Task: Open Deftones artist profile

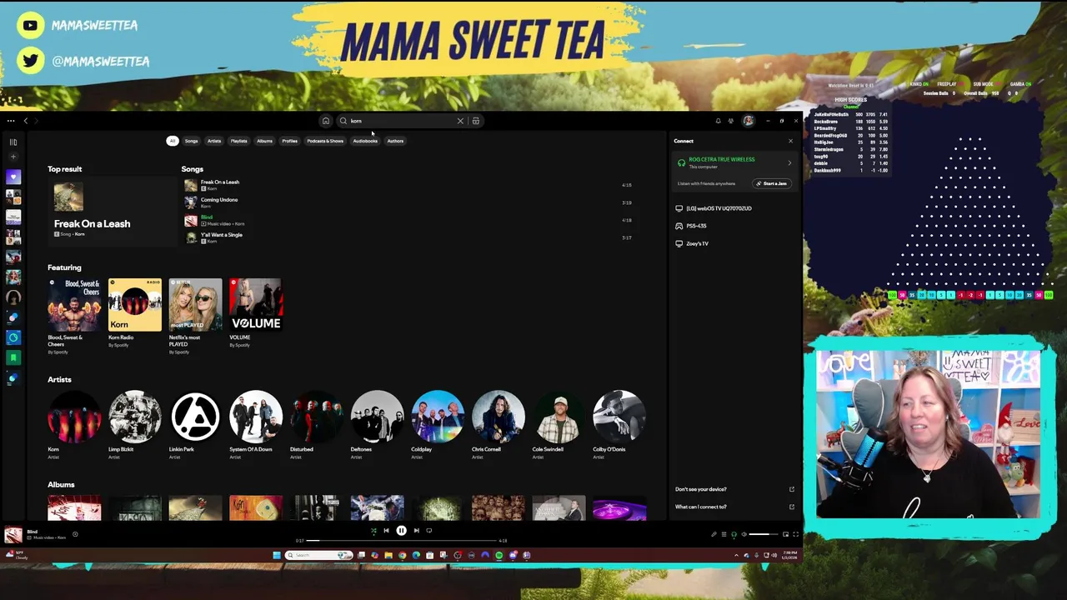Action: click(x=377, y=417)
